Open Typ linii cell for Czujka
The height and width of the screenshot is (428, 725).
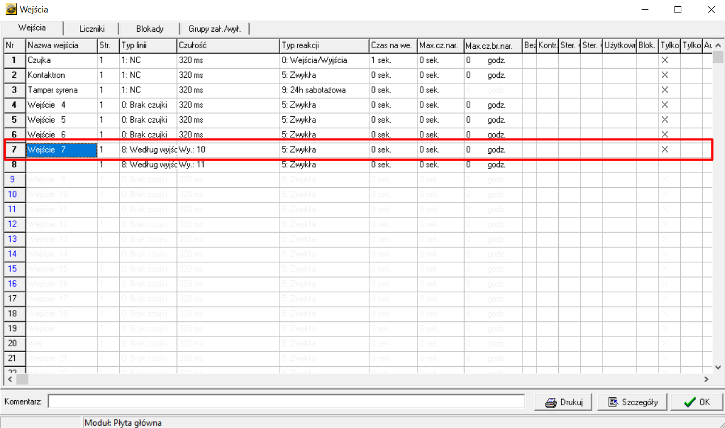[147, 60]
